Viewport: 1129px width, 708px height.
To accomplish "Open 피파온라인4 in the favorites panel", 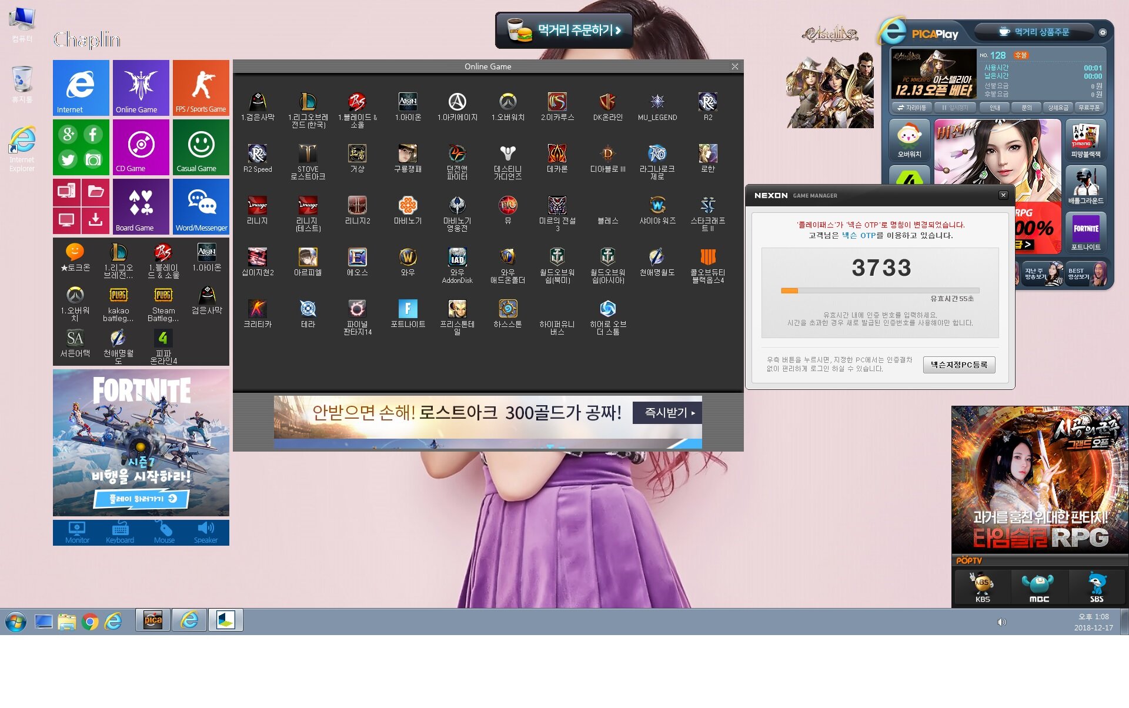I will point(163,346).
